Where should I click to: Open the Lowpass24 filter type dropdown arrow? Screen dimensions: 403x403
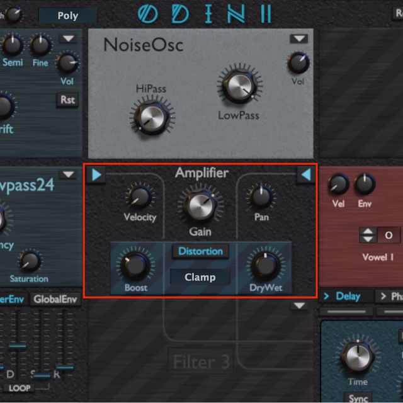pyautogui.click(x=68, y=174)
